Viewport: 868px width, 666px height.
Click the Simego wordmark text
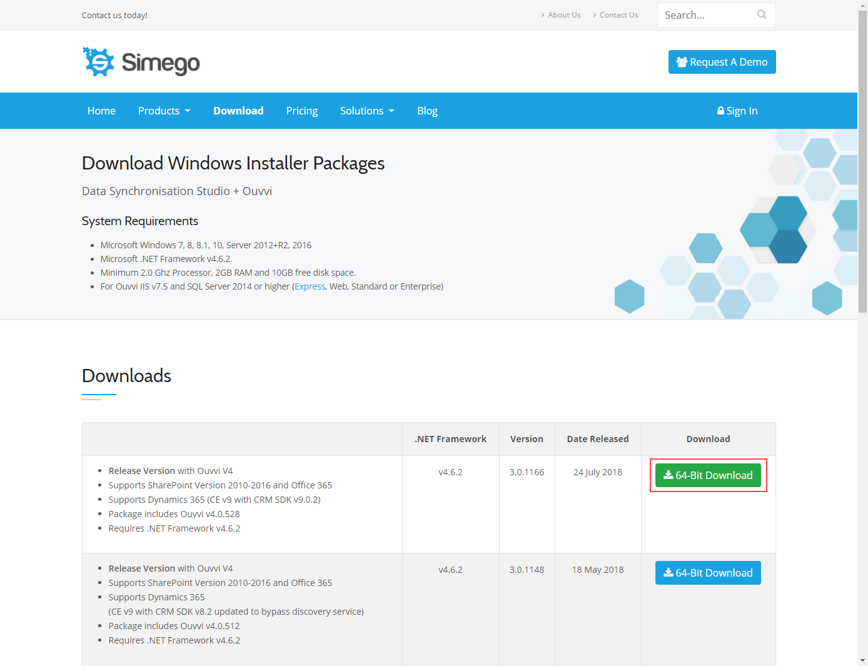[161, 63]
